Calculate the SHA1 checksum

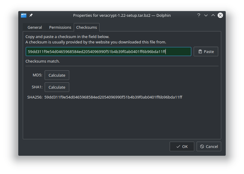57,87
